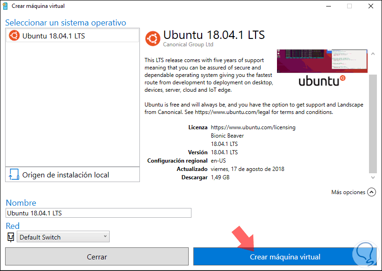Click the scroll up arrow in the details pane
The width and height of the screenshot is (382, 271).
373,55
